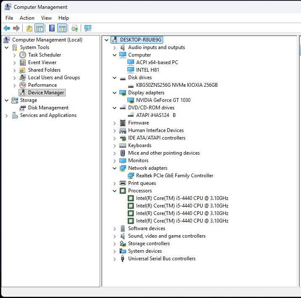Collapse the Processors category
301x298 pixels.
click(114, 191)
